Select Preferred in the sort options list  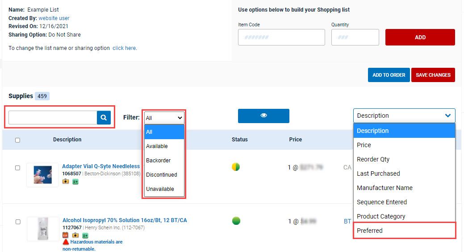coord(404,231)
